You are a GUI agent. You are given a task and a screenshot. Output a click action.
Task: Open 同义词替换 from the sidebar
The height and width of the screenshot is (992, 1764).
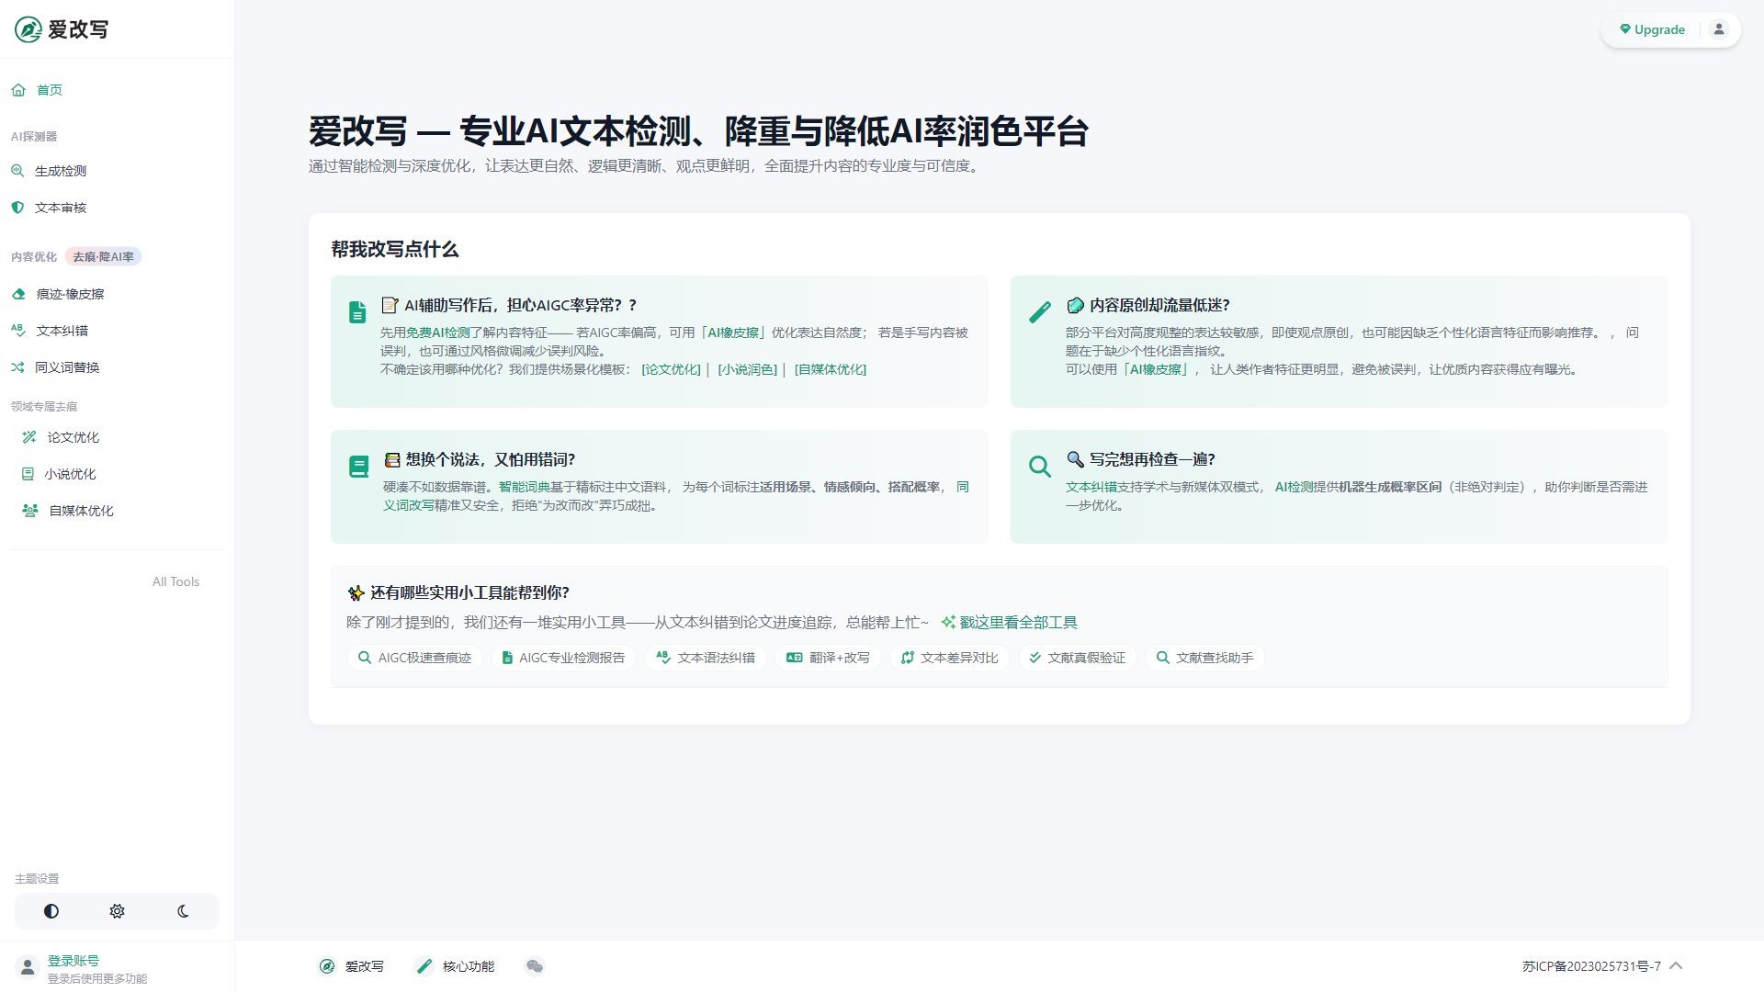click(67, 367)
